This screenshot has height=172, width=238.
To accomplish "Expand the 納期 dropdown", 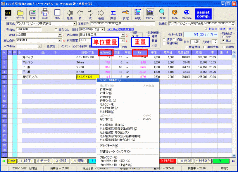I will pyautogui.click(x=60, y=35).
